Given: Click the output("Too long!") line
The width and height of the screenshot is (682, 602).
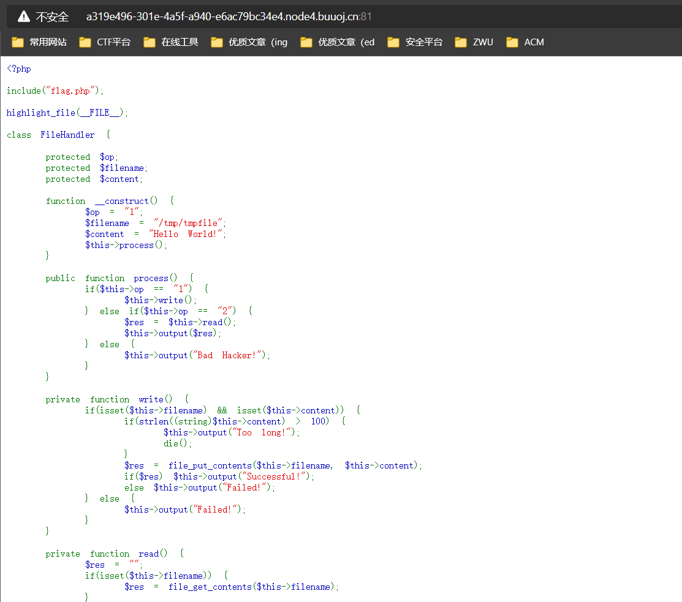Looking at the screenshot, I should point(232,432).
